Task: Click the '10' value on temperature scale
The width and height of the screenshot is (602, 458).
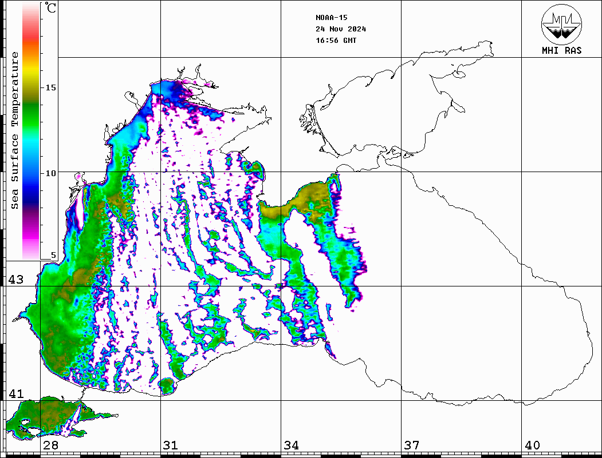Action: click(50, 174)
